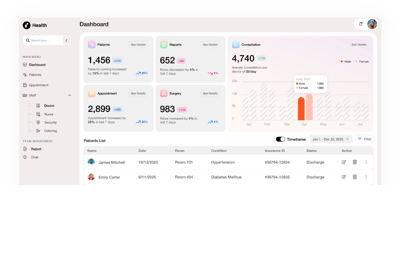
Task: Select Security under Staff
Action: coord(51,123)
